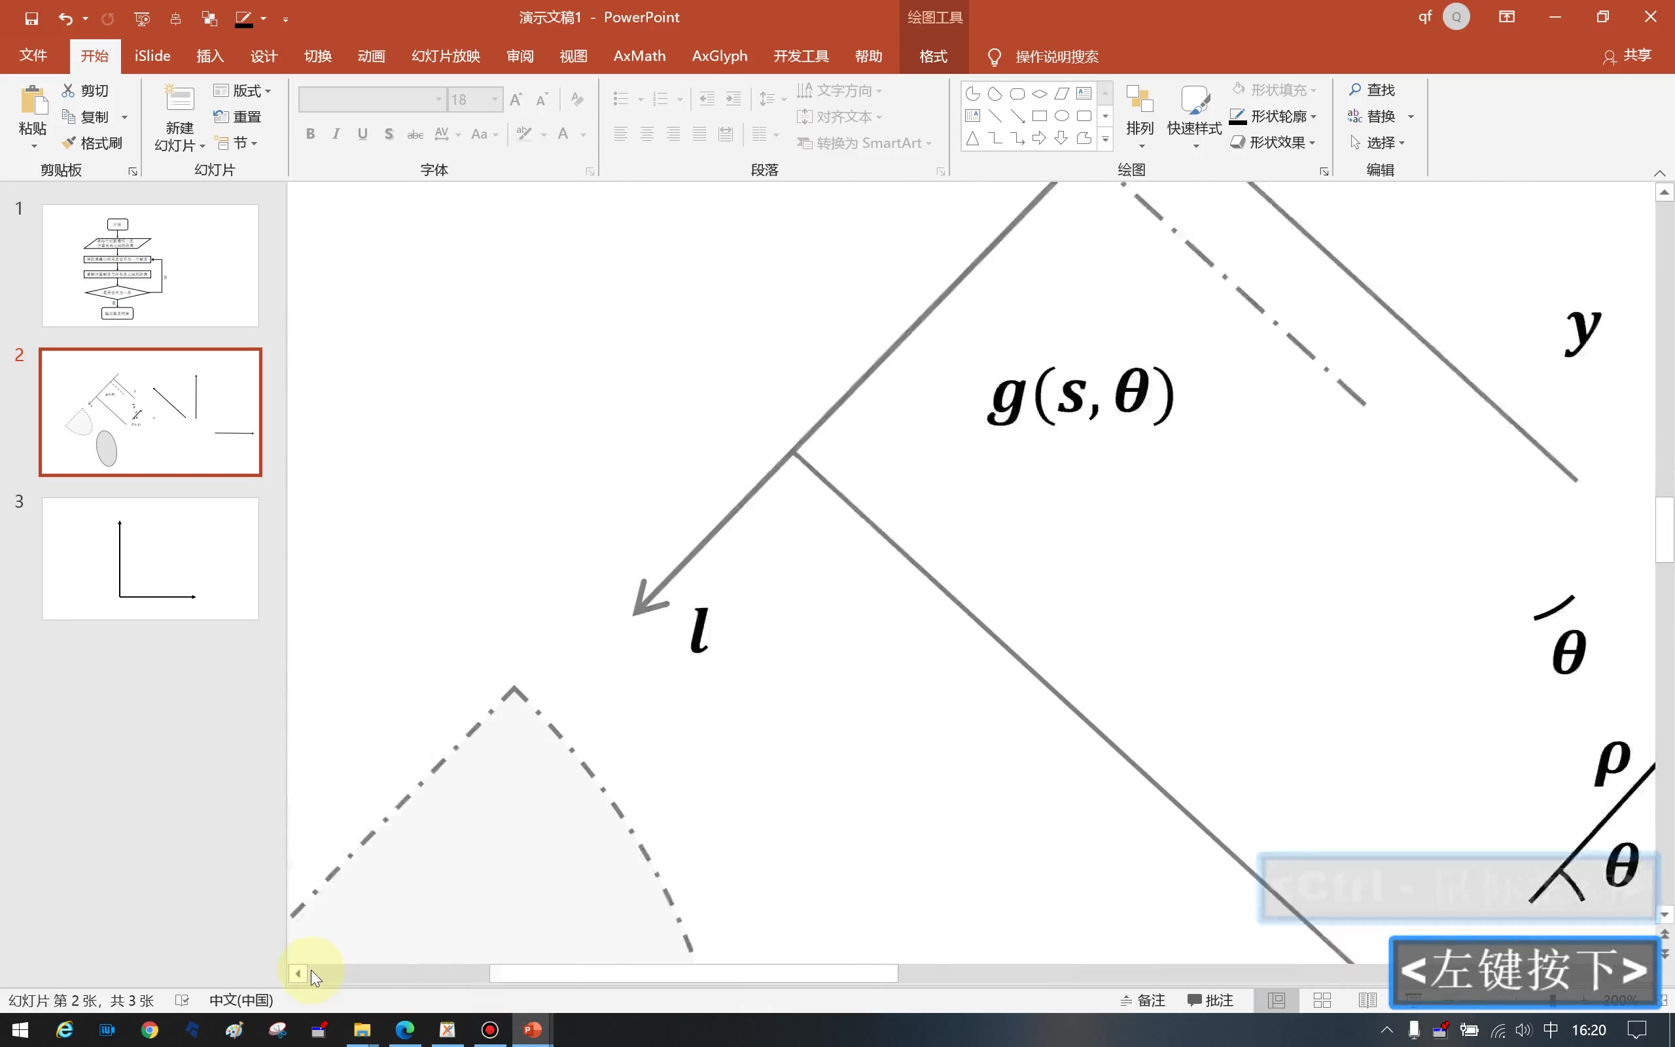
Task: Click horizontal scrollbar left arrow
Action: point(298,974)
